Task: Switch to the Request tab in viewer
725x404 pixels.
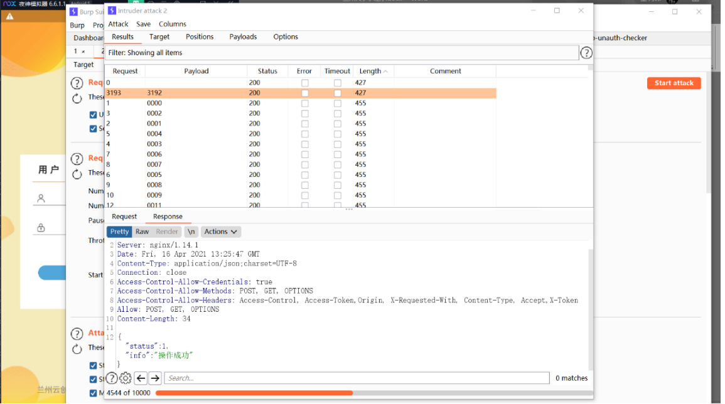Action: 124,217
